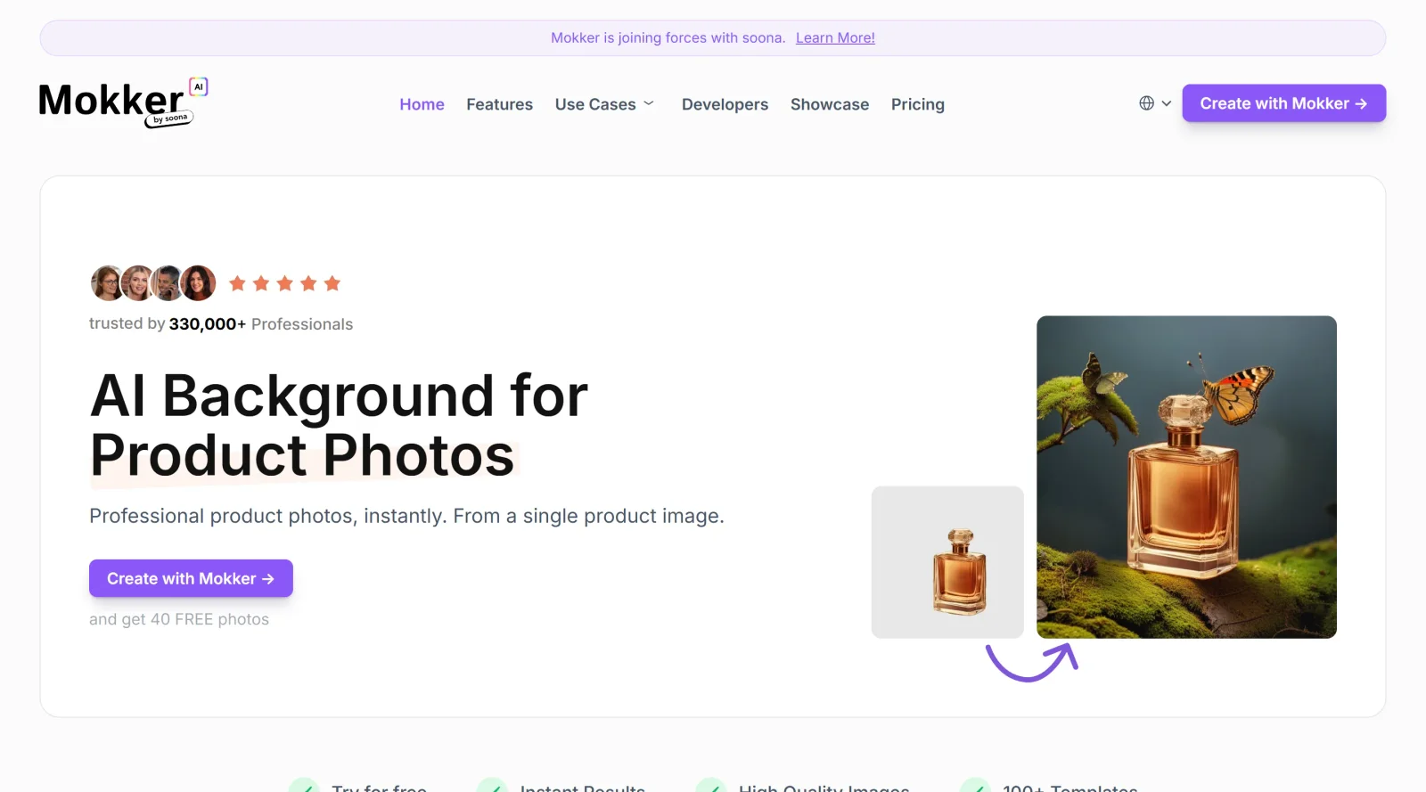Viewport: 1426px width, 792px height.
Task: Open the globe language selector
Action: coord(1147,103)
